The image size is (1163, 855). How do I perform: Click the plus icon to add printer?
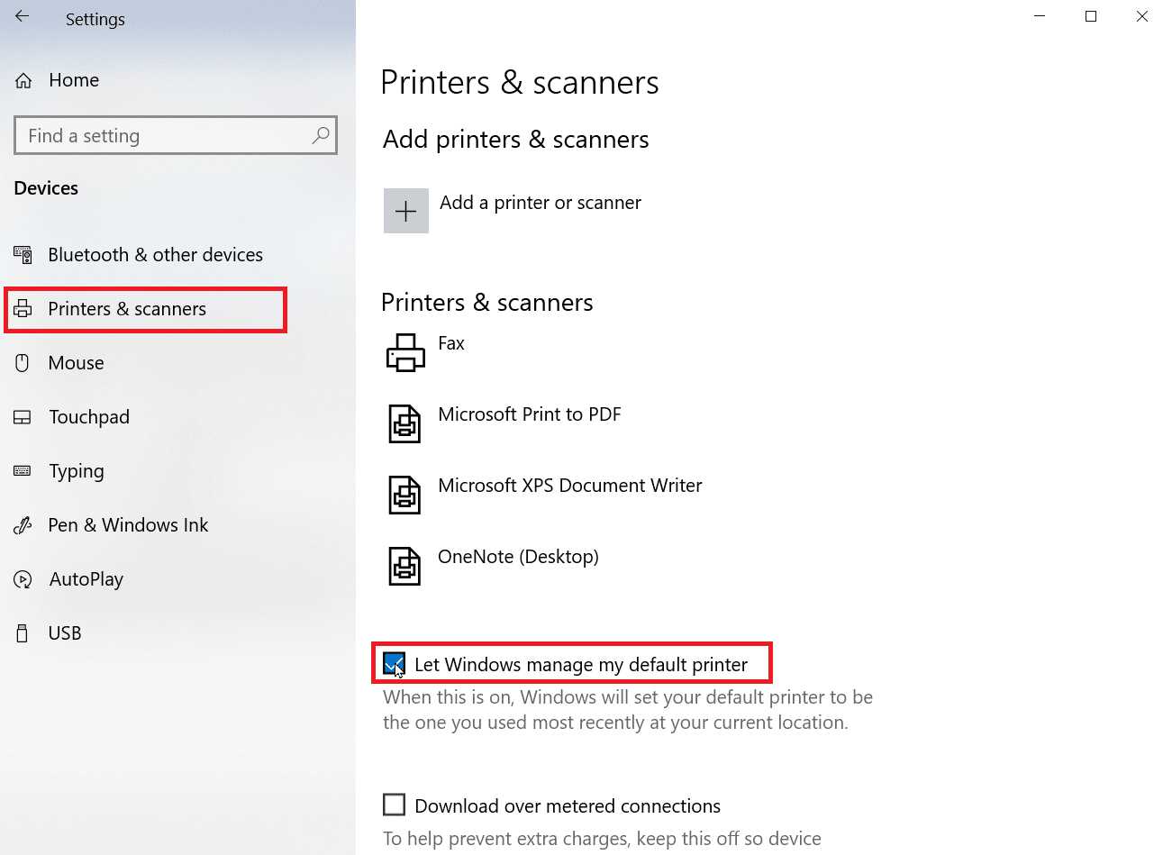[x=406, y=211]
